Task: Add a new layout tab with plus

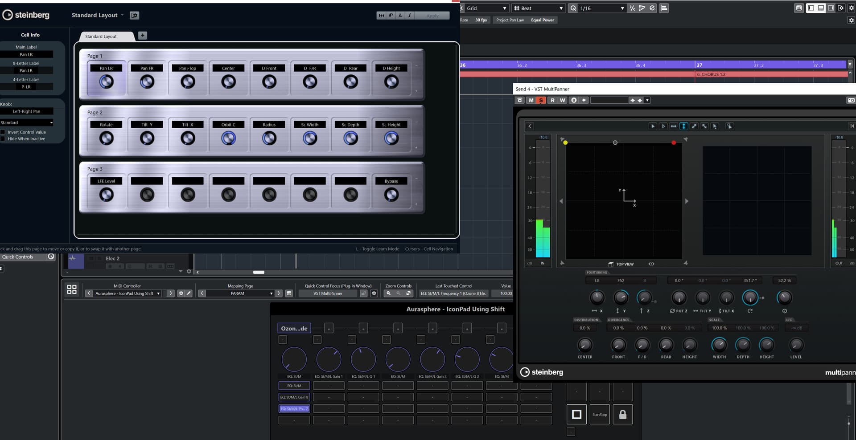Action: pyautogui.click(x=143, y=36)
